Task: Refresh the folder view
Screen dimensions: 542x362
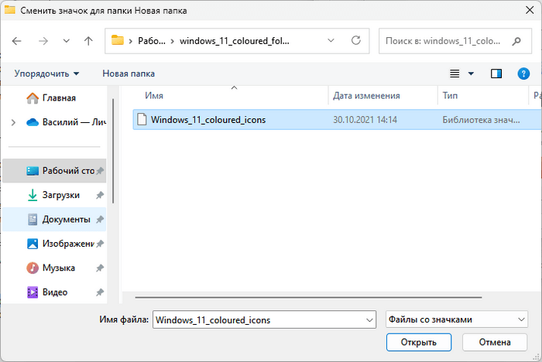Action: 356,41
